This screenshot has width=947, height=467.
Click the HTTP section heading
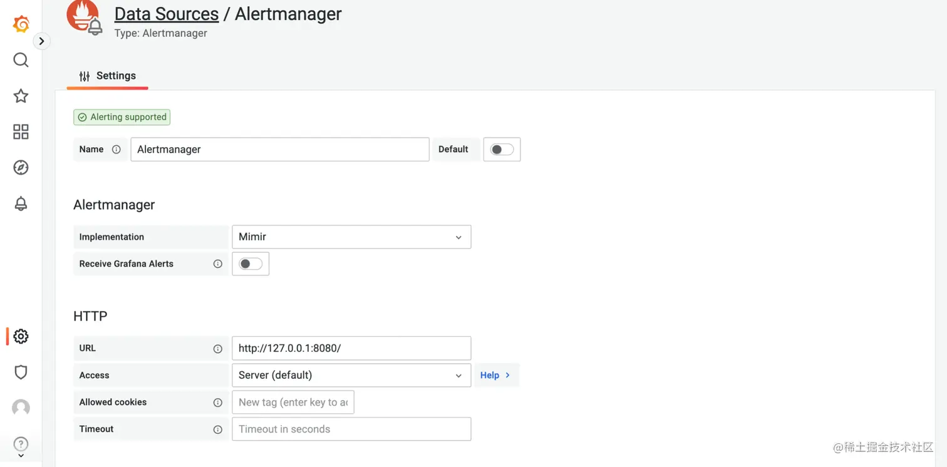click(90, 316)
